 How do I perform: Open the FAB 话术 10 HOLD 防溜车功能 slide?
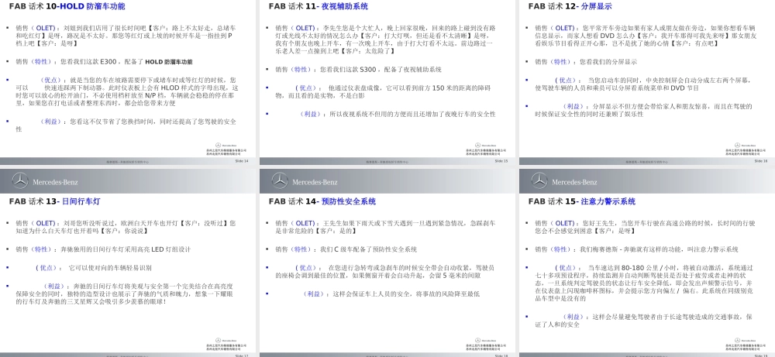click(x=128, y=82)
